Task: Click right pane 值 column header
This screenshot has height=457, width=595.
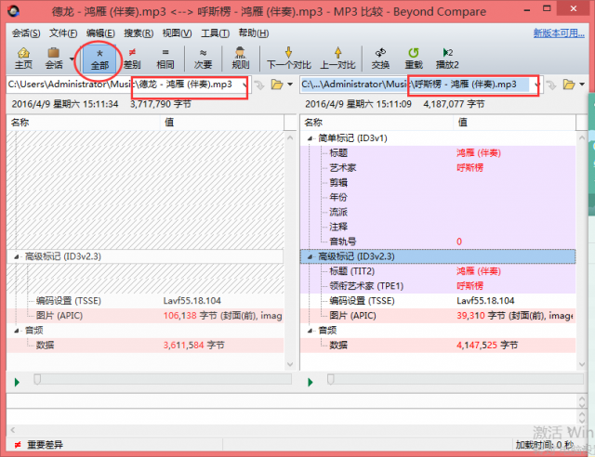Action: [x=515, y=123]
